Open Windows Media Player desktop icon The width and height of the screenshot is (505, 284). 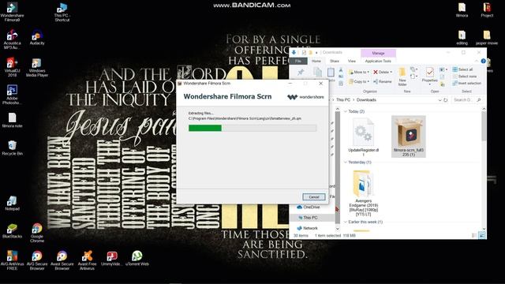coord(37,67)
